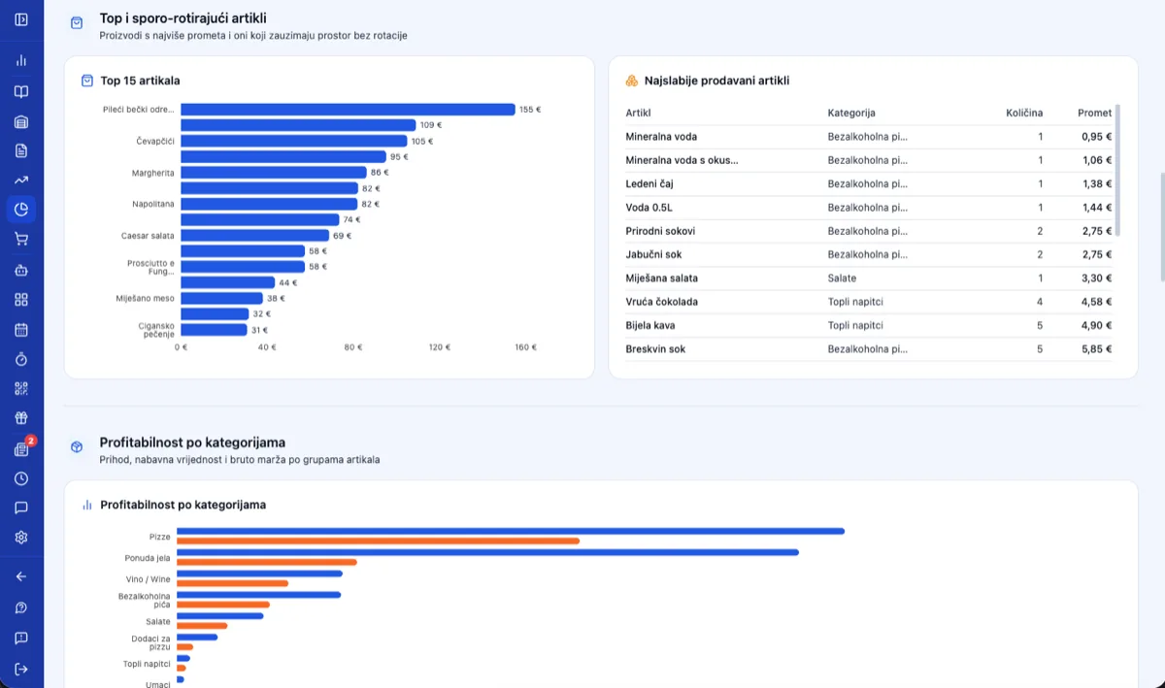
Task: Click the Cigansko pečenje bar showing 31 €
Action: point(214,329)
